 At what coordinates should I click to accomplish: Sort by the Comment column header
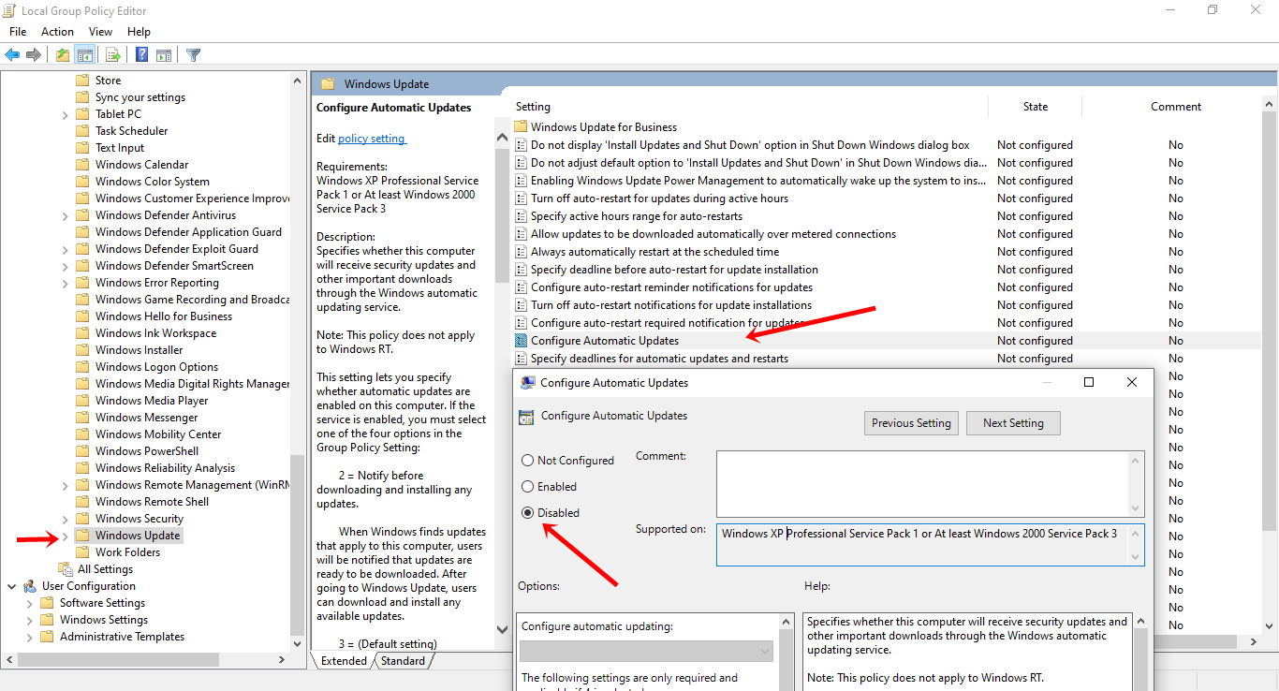pos(1176,107)
